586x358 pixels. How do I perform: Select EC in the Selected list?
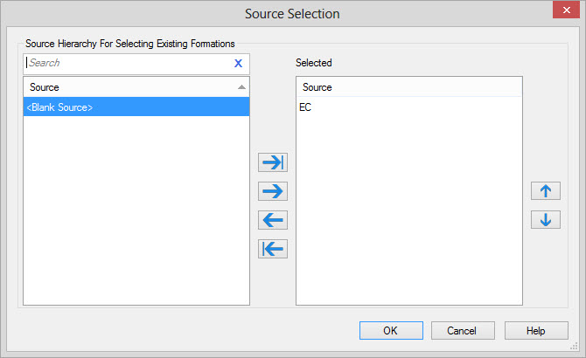click(x=305, y=107)
